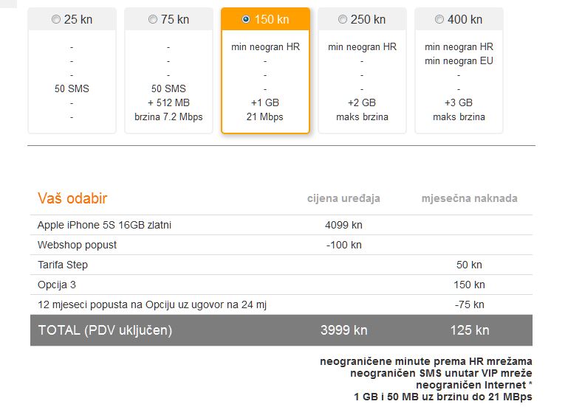Select the 400 kn radio button
This screenshot has height=418, width=568.
(x=439, y=19)
